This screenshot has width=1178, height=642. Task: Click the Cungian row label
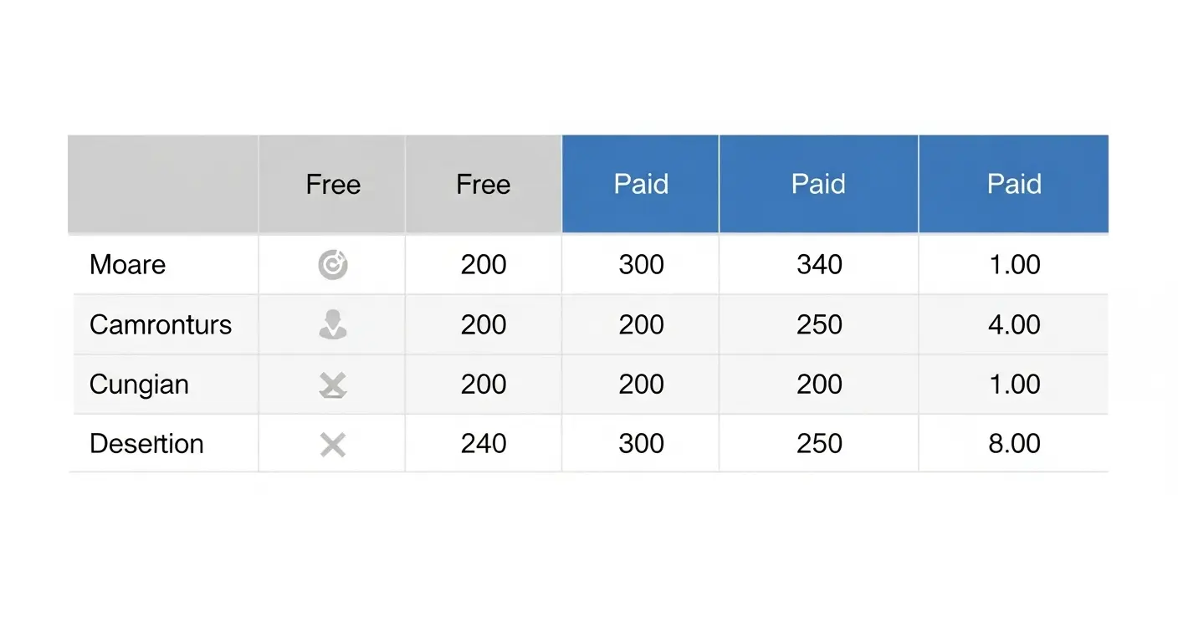click(139, 385)
